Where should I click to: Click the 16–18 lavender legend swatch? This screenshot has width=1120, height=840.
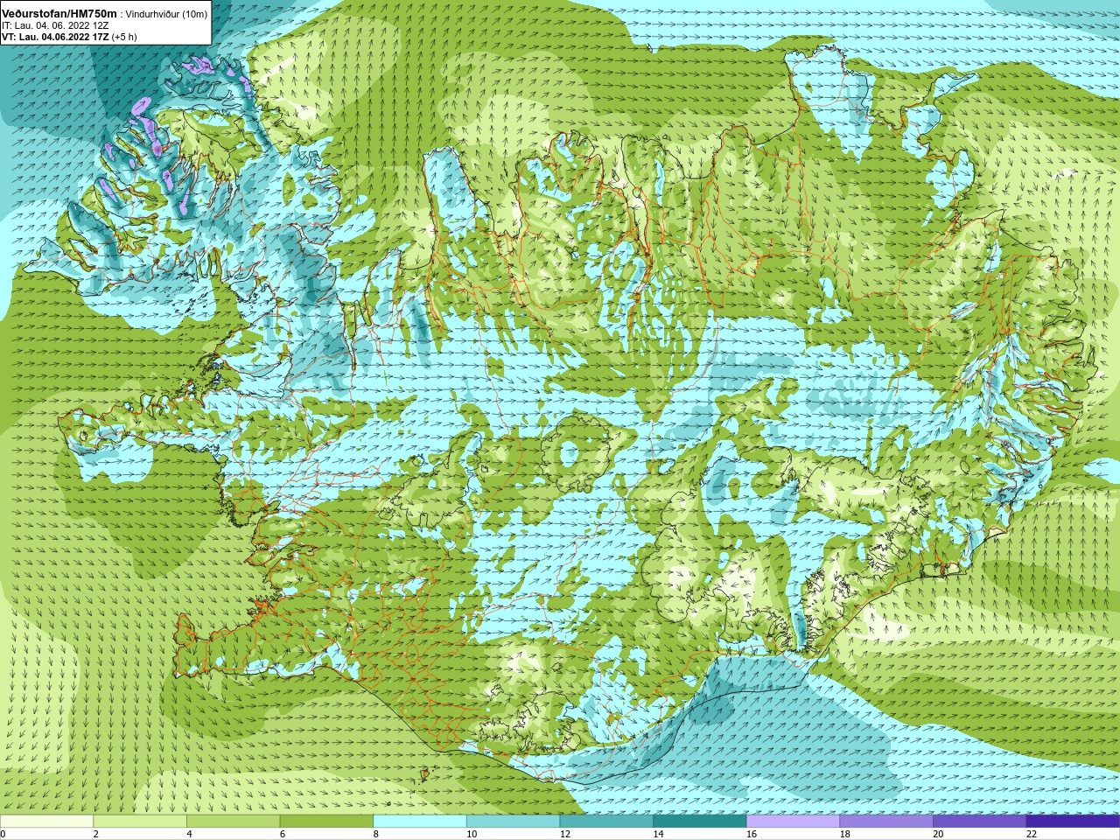793,821
